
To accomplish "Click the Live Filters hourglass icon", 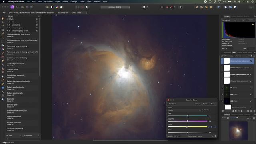I will [242, 111].
